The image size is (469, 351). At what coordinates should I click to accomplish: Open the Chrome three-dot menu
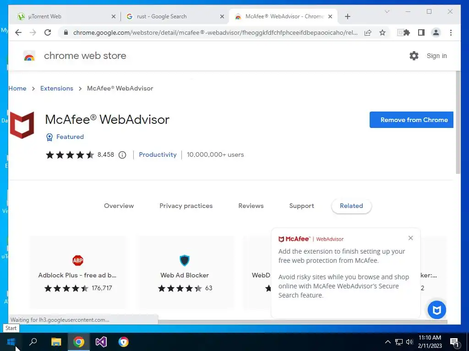pos(451,32)
